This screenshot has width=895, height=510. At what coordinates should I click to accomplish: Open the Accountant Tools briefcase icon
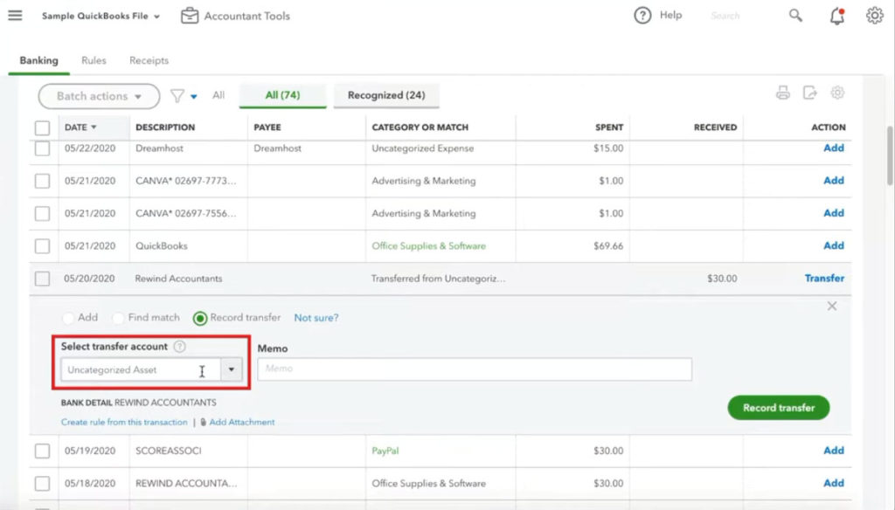tap(189, 15)
